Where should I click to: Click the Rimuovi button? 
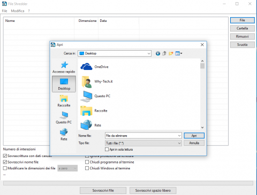[x=243, y=36]
